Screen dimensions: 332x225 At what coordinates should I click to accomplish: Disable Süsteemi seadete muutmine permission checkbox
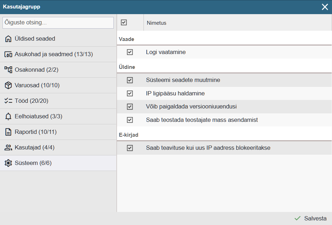point(130,80)
